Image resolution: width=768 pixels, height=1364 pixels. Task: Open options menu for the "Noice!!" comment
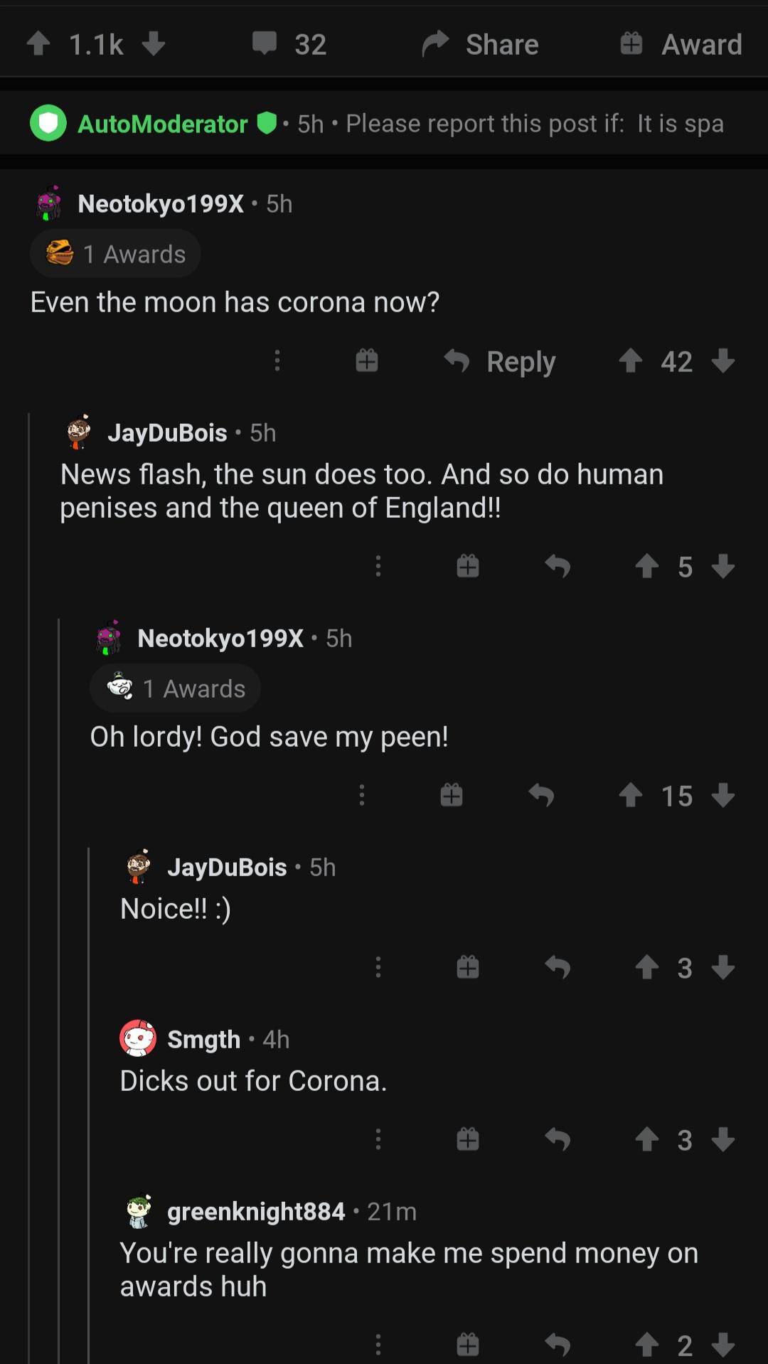(378, 967)
